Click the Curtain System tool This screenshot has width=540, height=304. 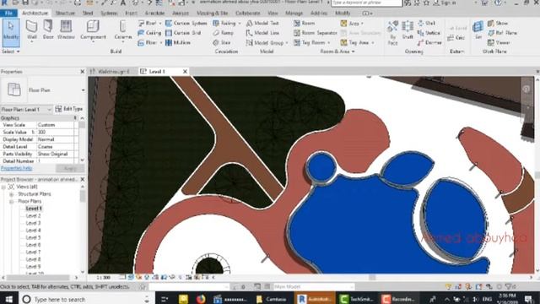186,23
